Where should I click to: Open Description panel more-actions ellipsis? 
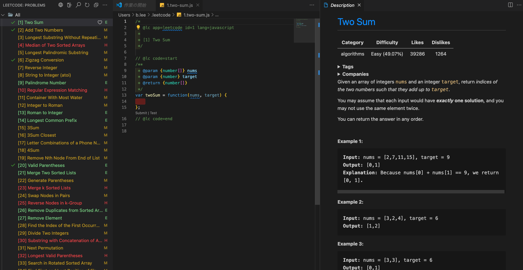coord(519,5)
